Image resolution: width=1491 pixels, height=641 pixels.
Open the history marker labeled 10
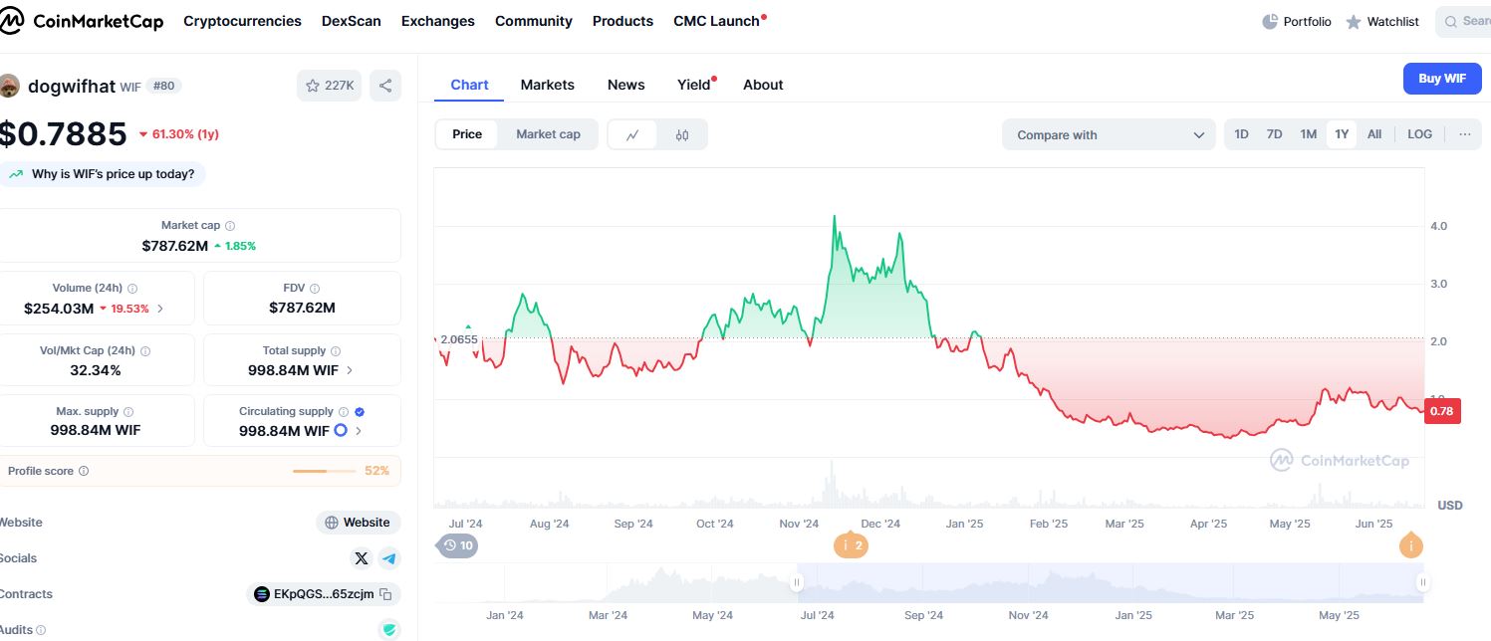pos(458,545)
